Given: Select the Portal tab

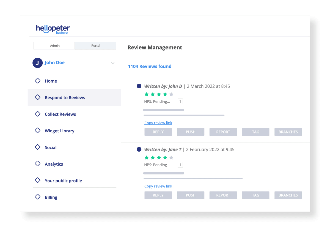Looking at the screenshot, I should 95,45.
